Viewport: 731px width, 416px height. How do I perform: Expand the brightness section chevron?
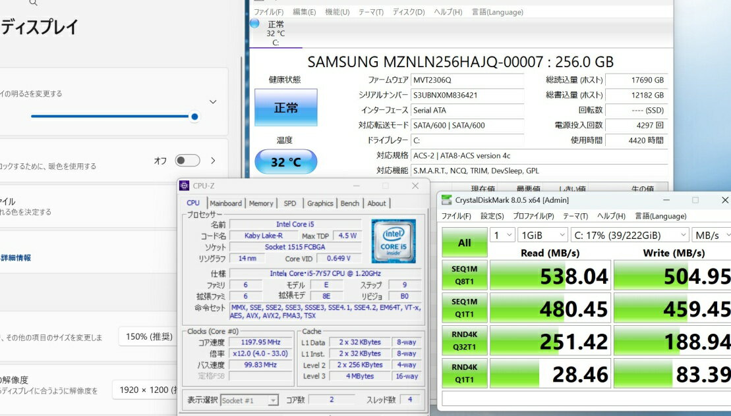point(213,102)
